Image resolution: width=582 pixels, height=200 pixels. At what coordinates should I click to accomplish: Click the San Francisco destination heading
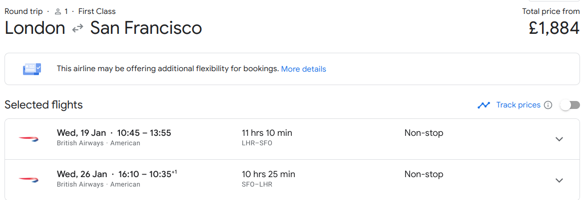click(x=146, y=28)
